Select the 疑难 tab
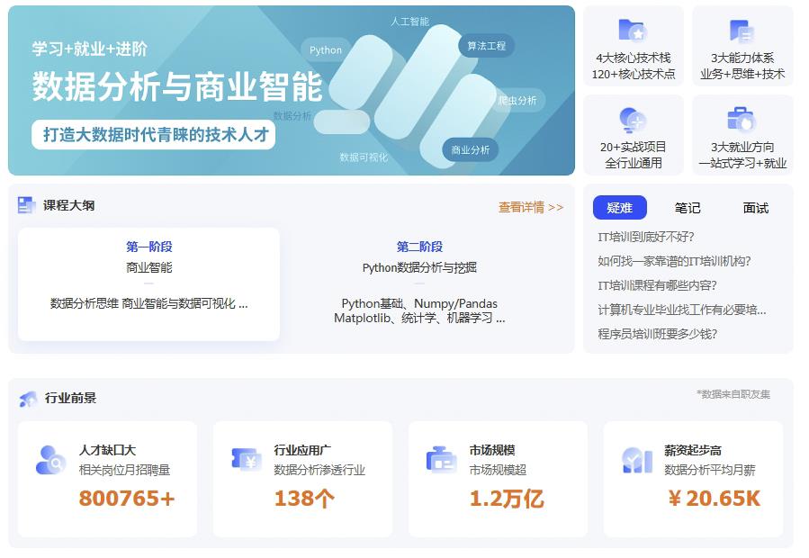 click(619, 208)
